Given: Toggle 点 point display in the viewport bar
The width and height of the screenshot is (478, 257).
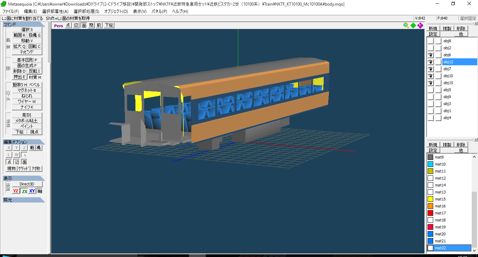Looking at the screenshot, I should pos(68,25).
